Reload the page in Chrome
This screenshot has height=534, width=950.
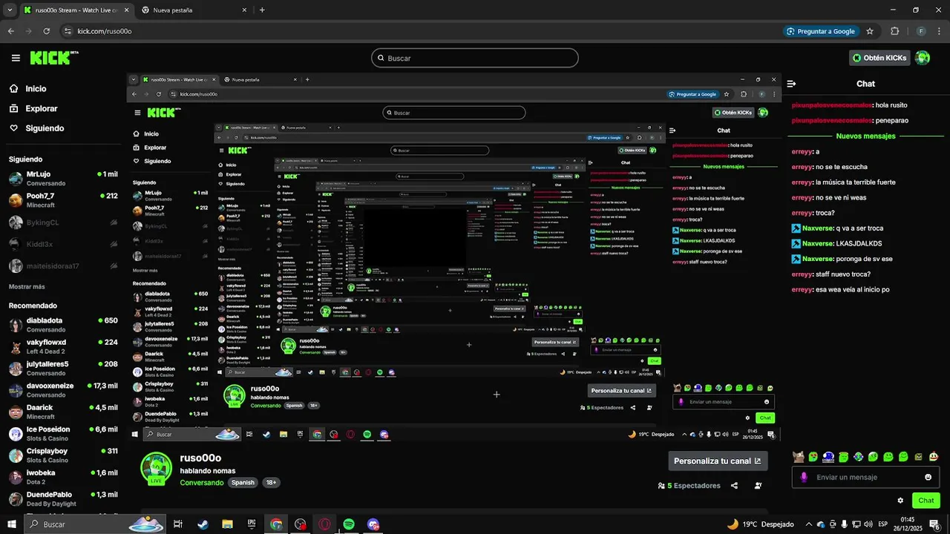[x=46, y=31]
